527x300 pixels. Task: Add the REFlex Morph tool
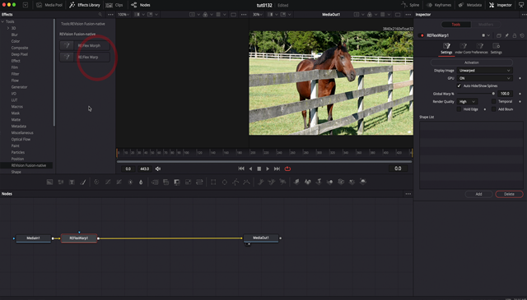[x=85, y=46]
